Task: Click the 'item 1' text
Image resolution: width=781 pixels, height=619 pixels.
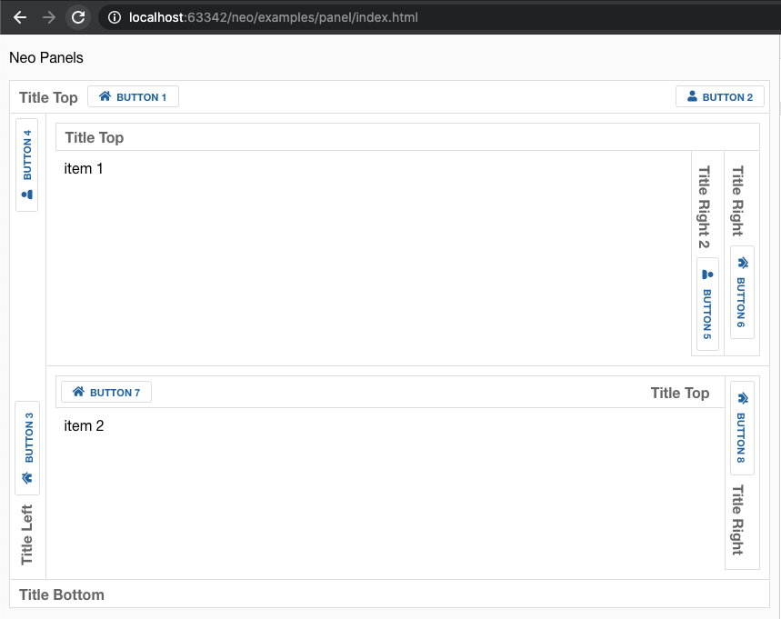Action: (x=83, y=169)
